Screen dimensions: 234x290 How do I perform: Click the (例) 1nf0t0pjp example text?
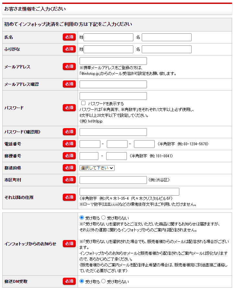pos(91,121)
